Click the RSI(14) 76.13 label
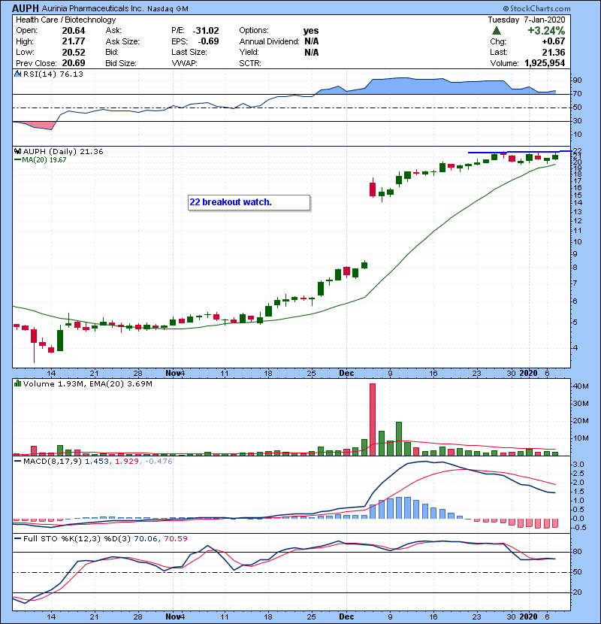Image resolution: width=601 pixels, height=624 pixels. click(x=53, y=74)
